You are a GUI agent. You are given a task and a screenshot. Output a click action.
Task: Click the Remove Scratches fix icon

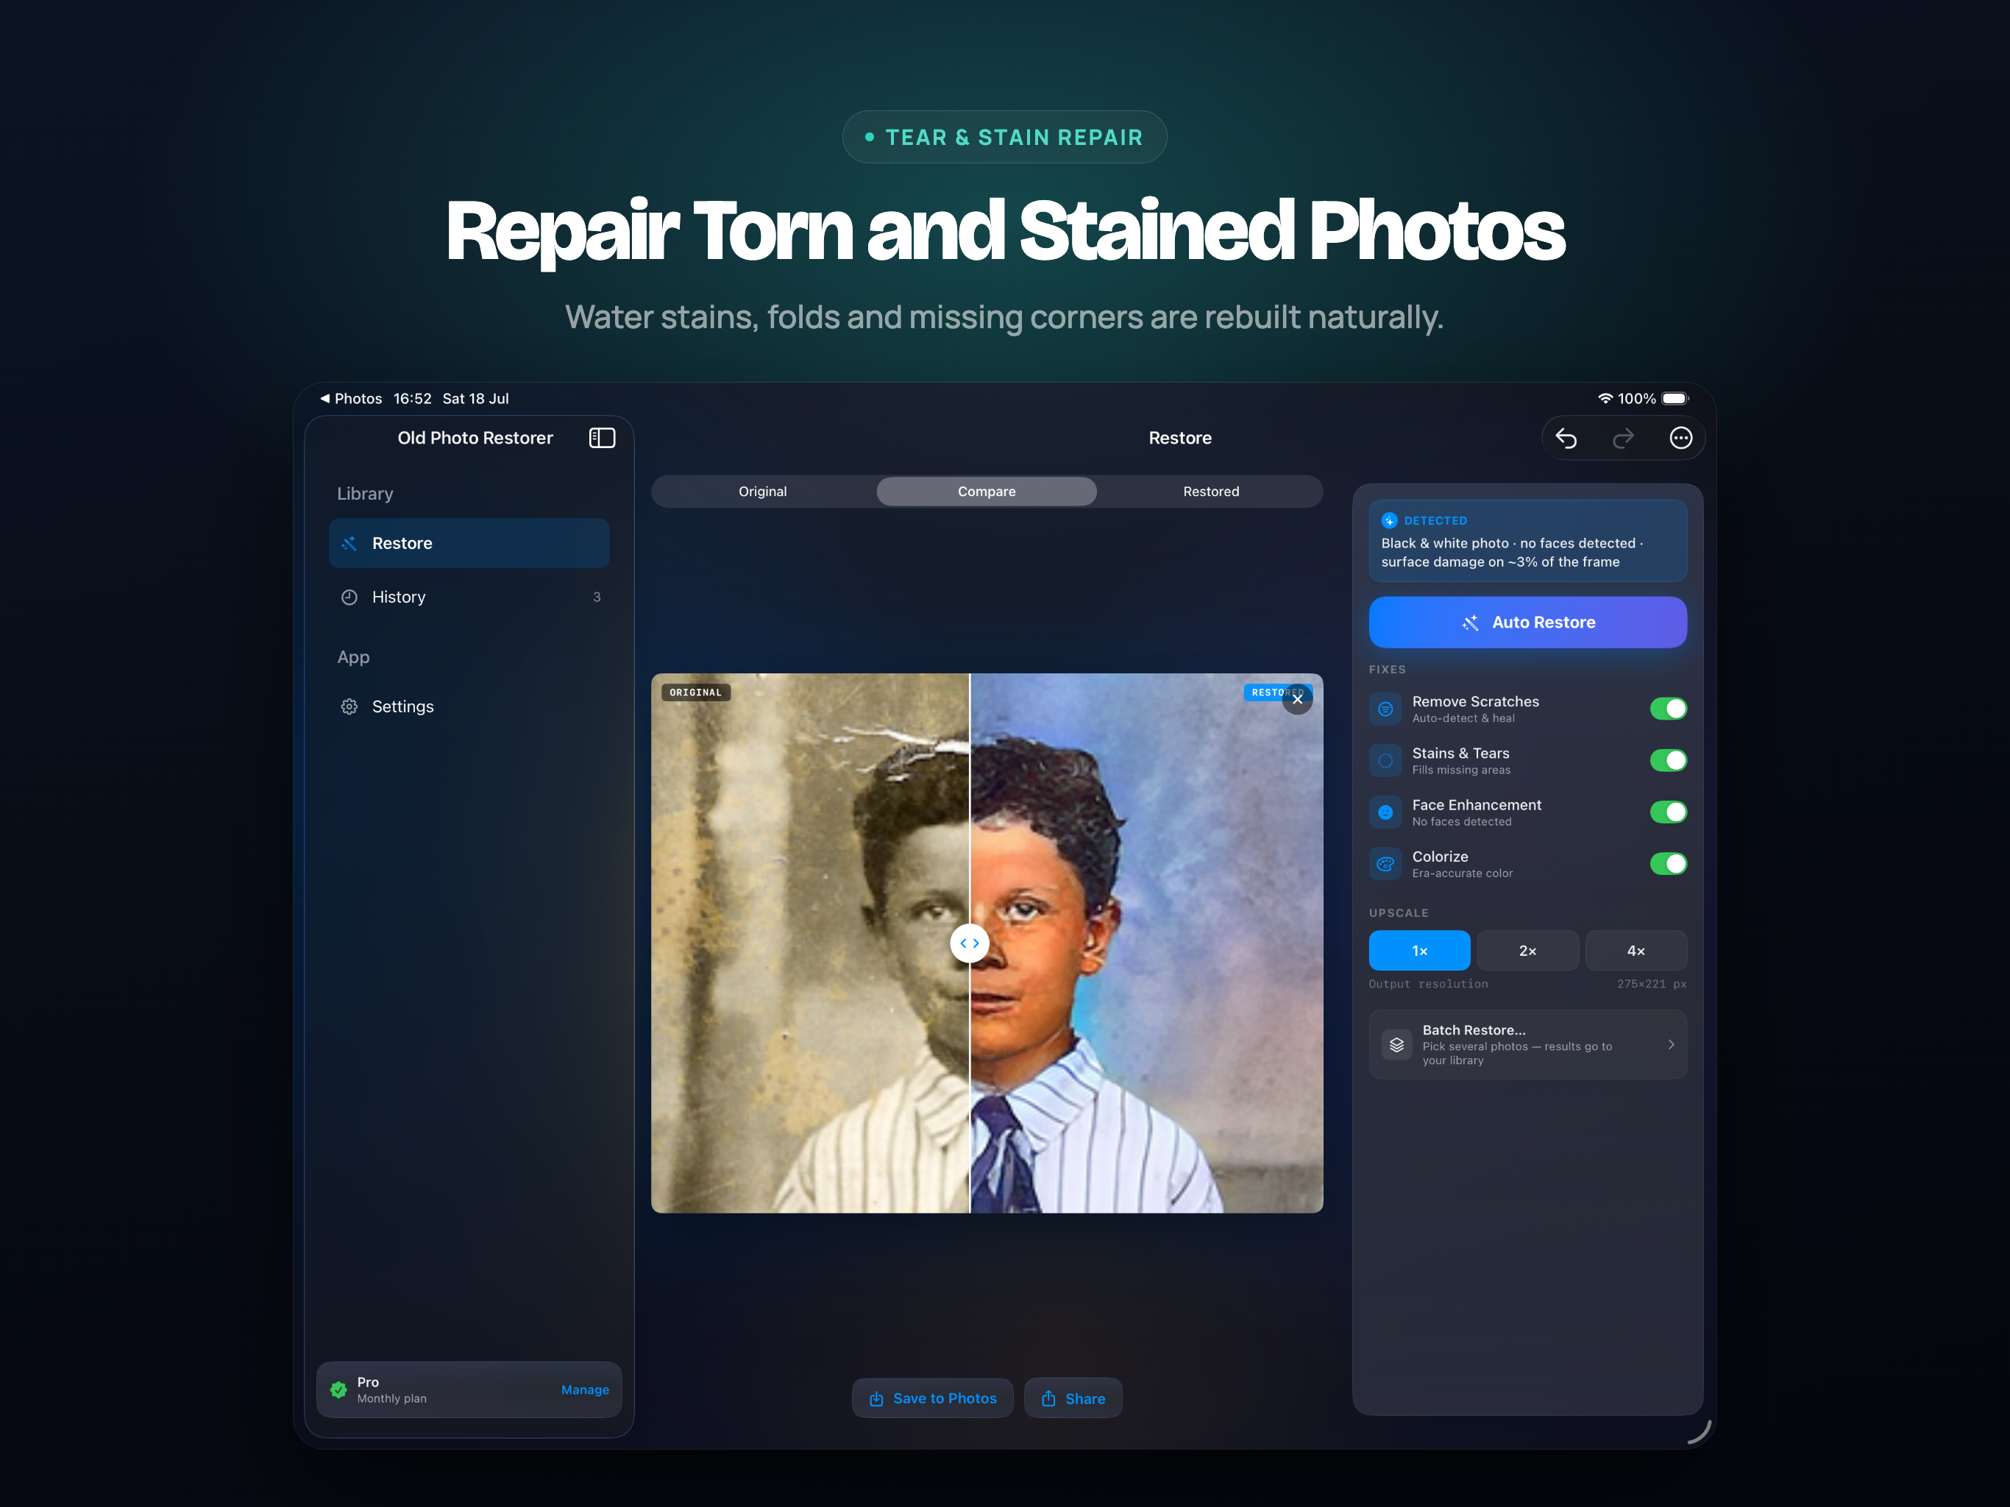tap(1385, 709)
